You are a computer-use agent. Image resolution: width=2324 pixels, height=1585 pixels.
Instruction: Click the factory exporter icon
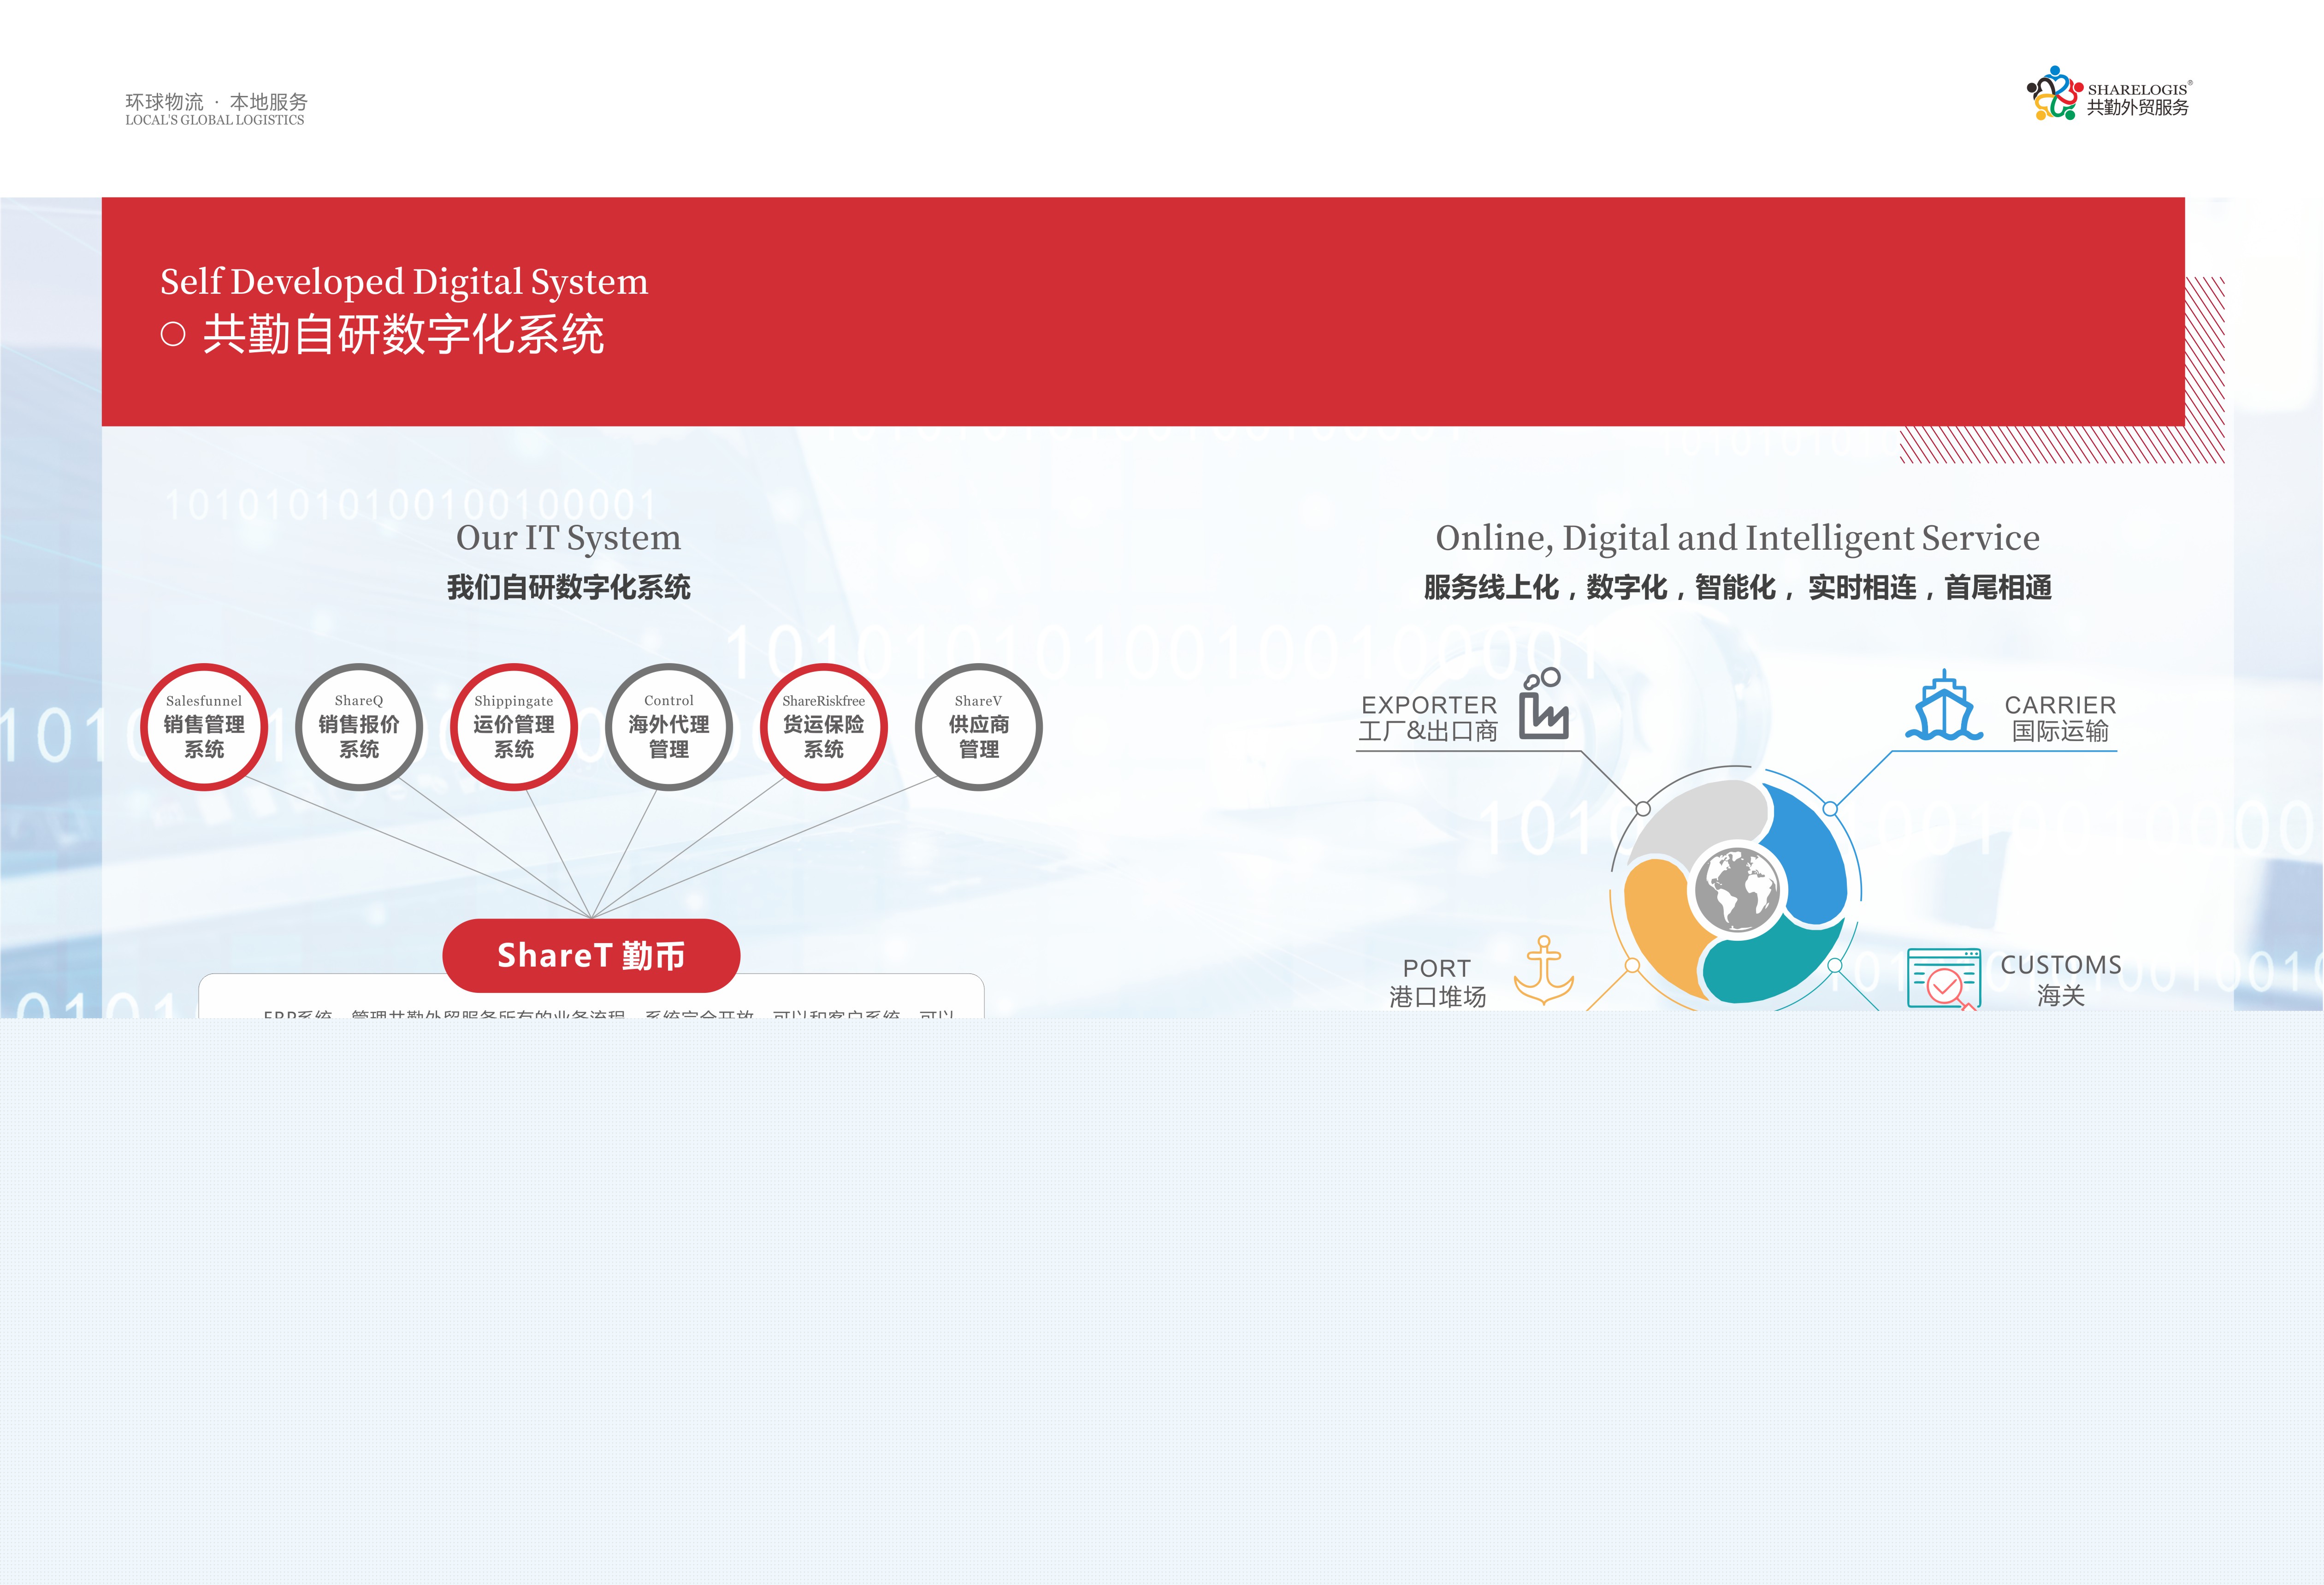tap(1543, 704)
